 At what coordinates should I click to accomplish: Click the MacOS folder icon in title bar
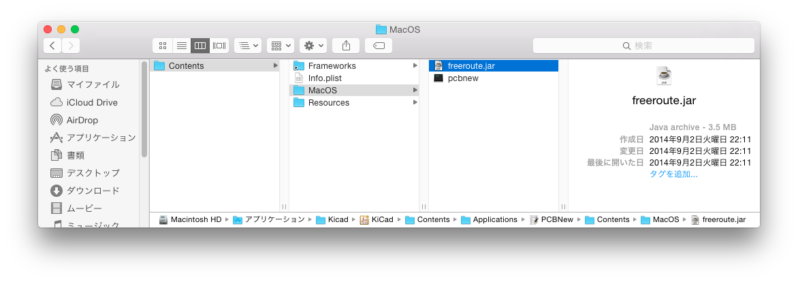[381, 29]
